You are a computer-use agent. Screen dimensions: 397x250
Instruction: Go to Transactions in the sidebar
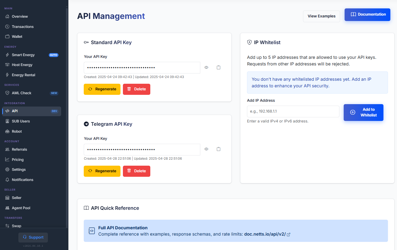click(23, 27)
